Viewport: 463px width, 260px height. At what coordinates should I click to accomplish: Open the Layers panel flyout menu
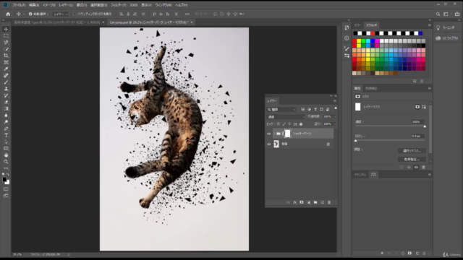pos(334,101)
